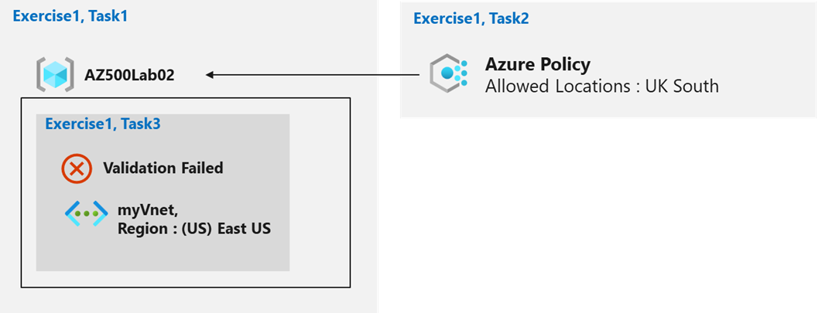This screenshot has width=839, height=313.
Task: Select the Region : (US) East US text
Action: 193,228
